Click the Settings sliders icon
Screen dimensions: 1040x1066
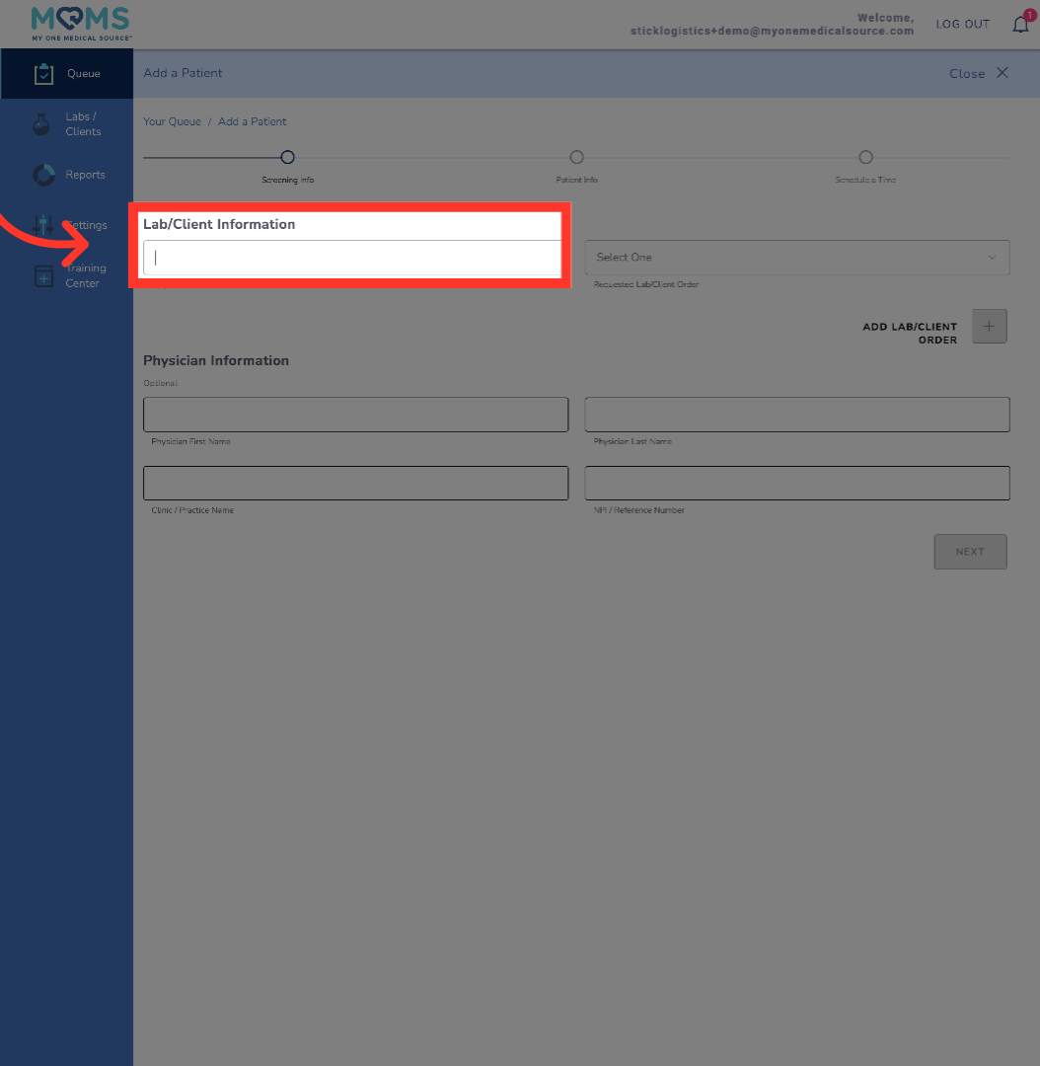pos(42,225)
